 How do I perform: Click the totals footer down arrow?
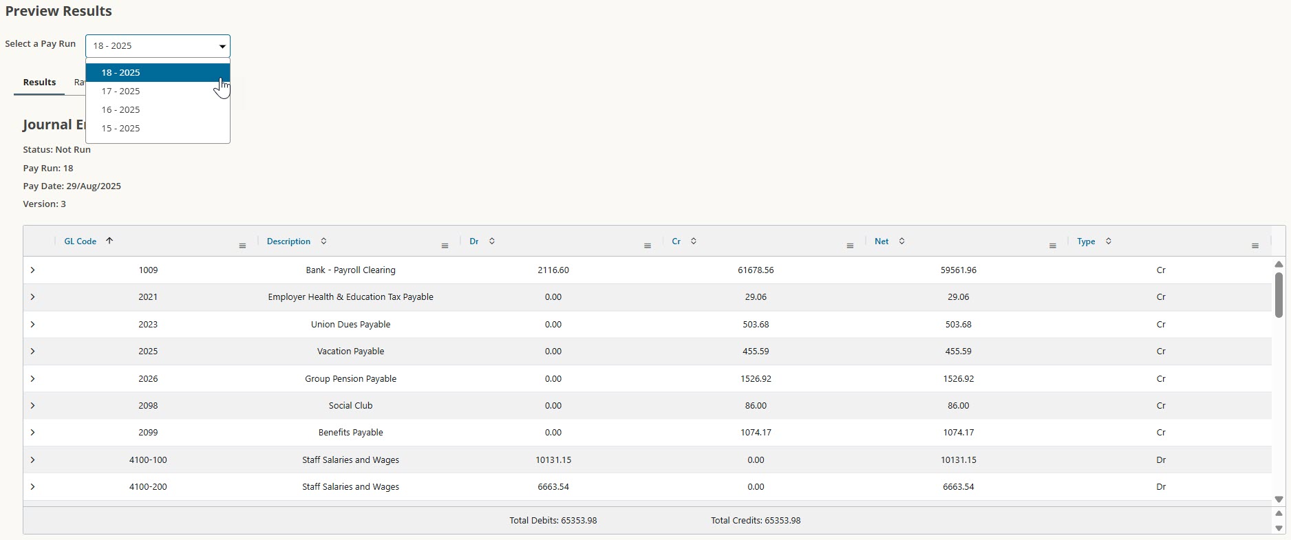pos(1279,528)
